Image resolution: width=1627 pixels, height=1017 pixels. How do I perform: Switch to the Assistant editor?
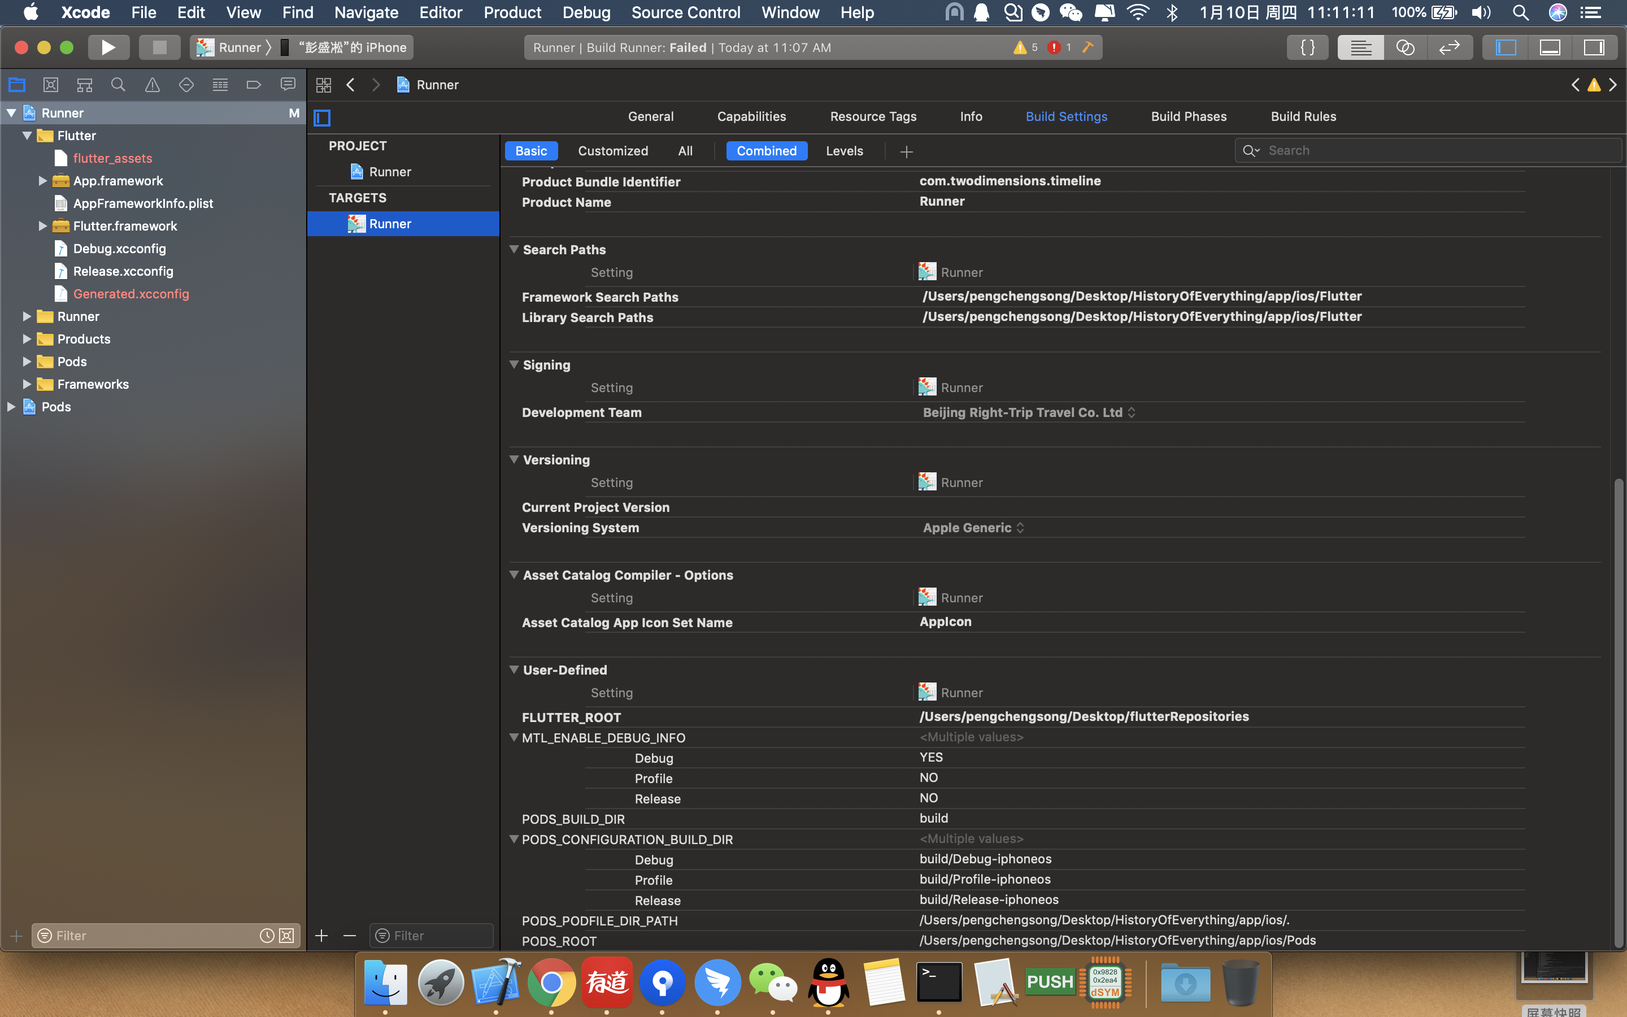[1405, 48]
